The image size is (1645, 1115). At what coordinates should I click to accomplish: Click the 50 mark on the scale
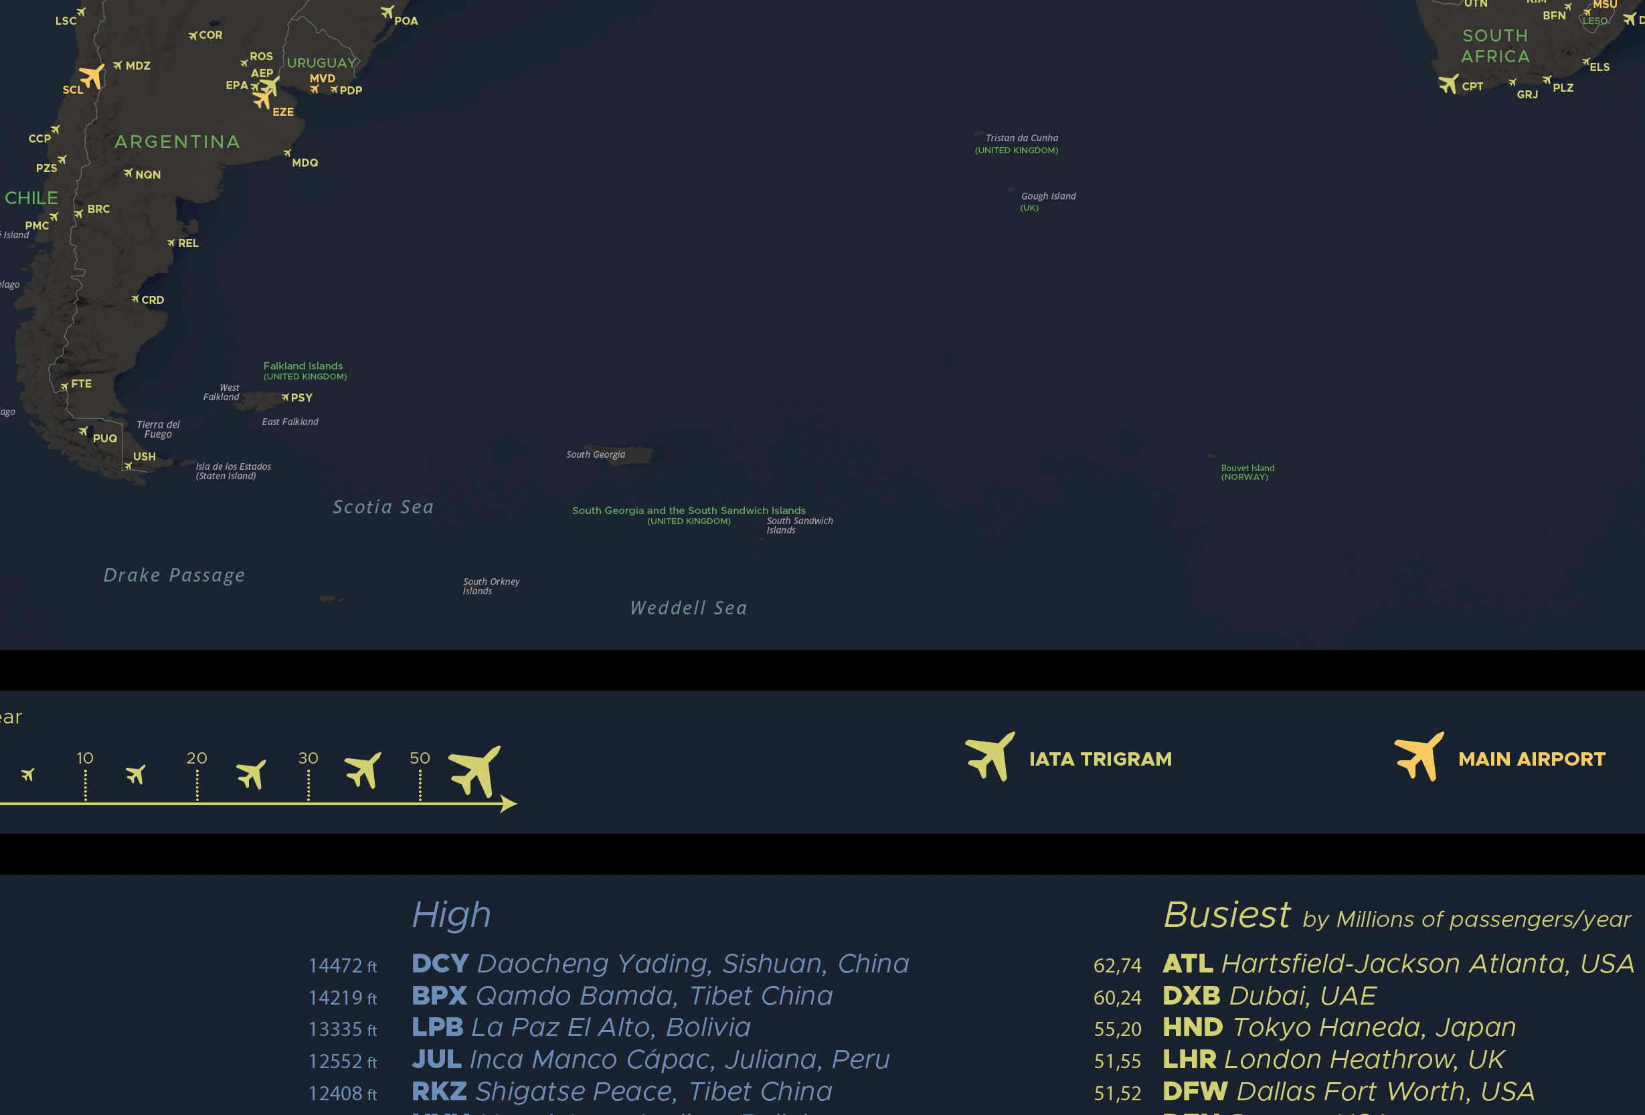click(420, 758)
